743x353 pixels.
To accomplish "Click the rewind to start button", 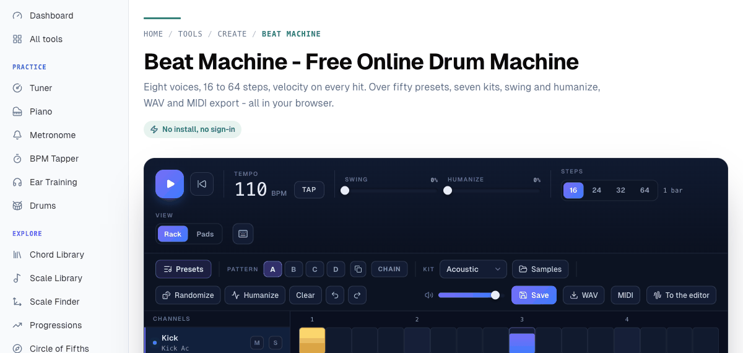I will point(202,184).
